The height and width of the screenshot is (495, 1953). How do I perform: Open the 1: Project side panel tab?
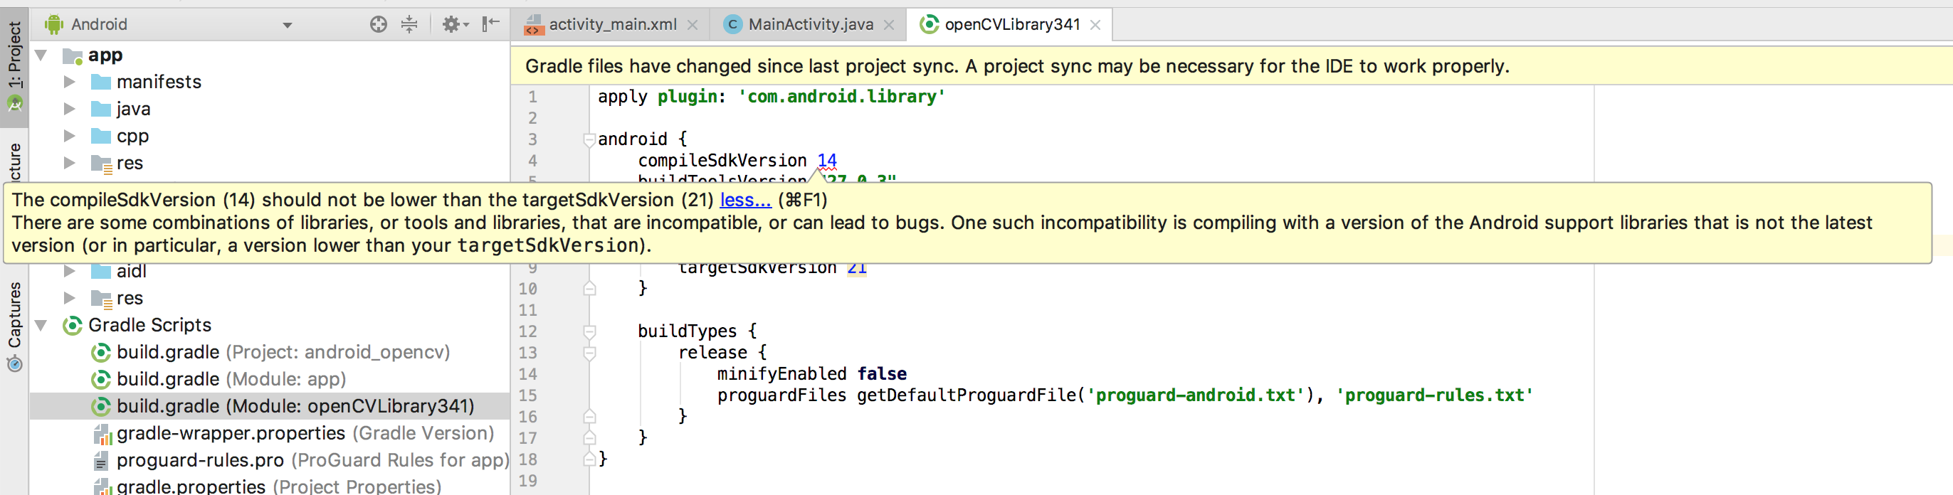(x=14, y=65)
